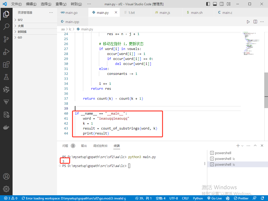Open the Extensions view
Image resolution: width=268 pixels, height=201 pixels.
(x=6, y=64)
